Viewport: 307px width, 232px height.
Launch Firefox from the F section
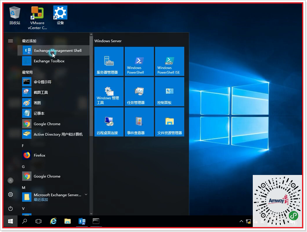[x=53, y=155]
